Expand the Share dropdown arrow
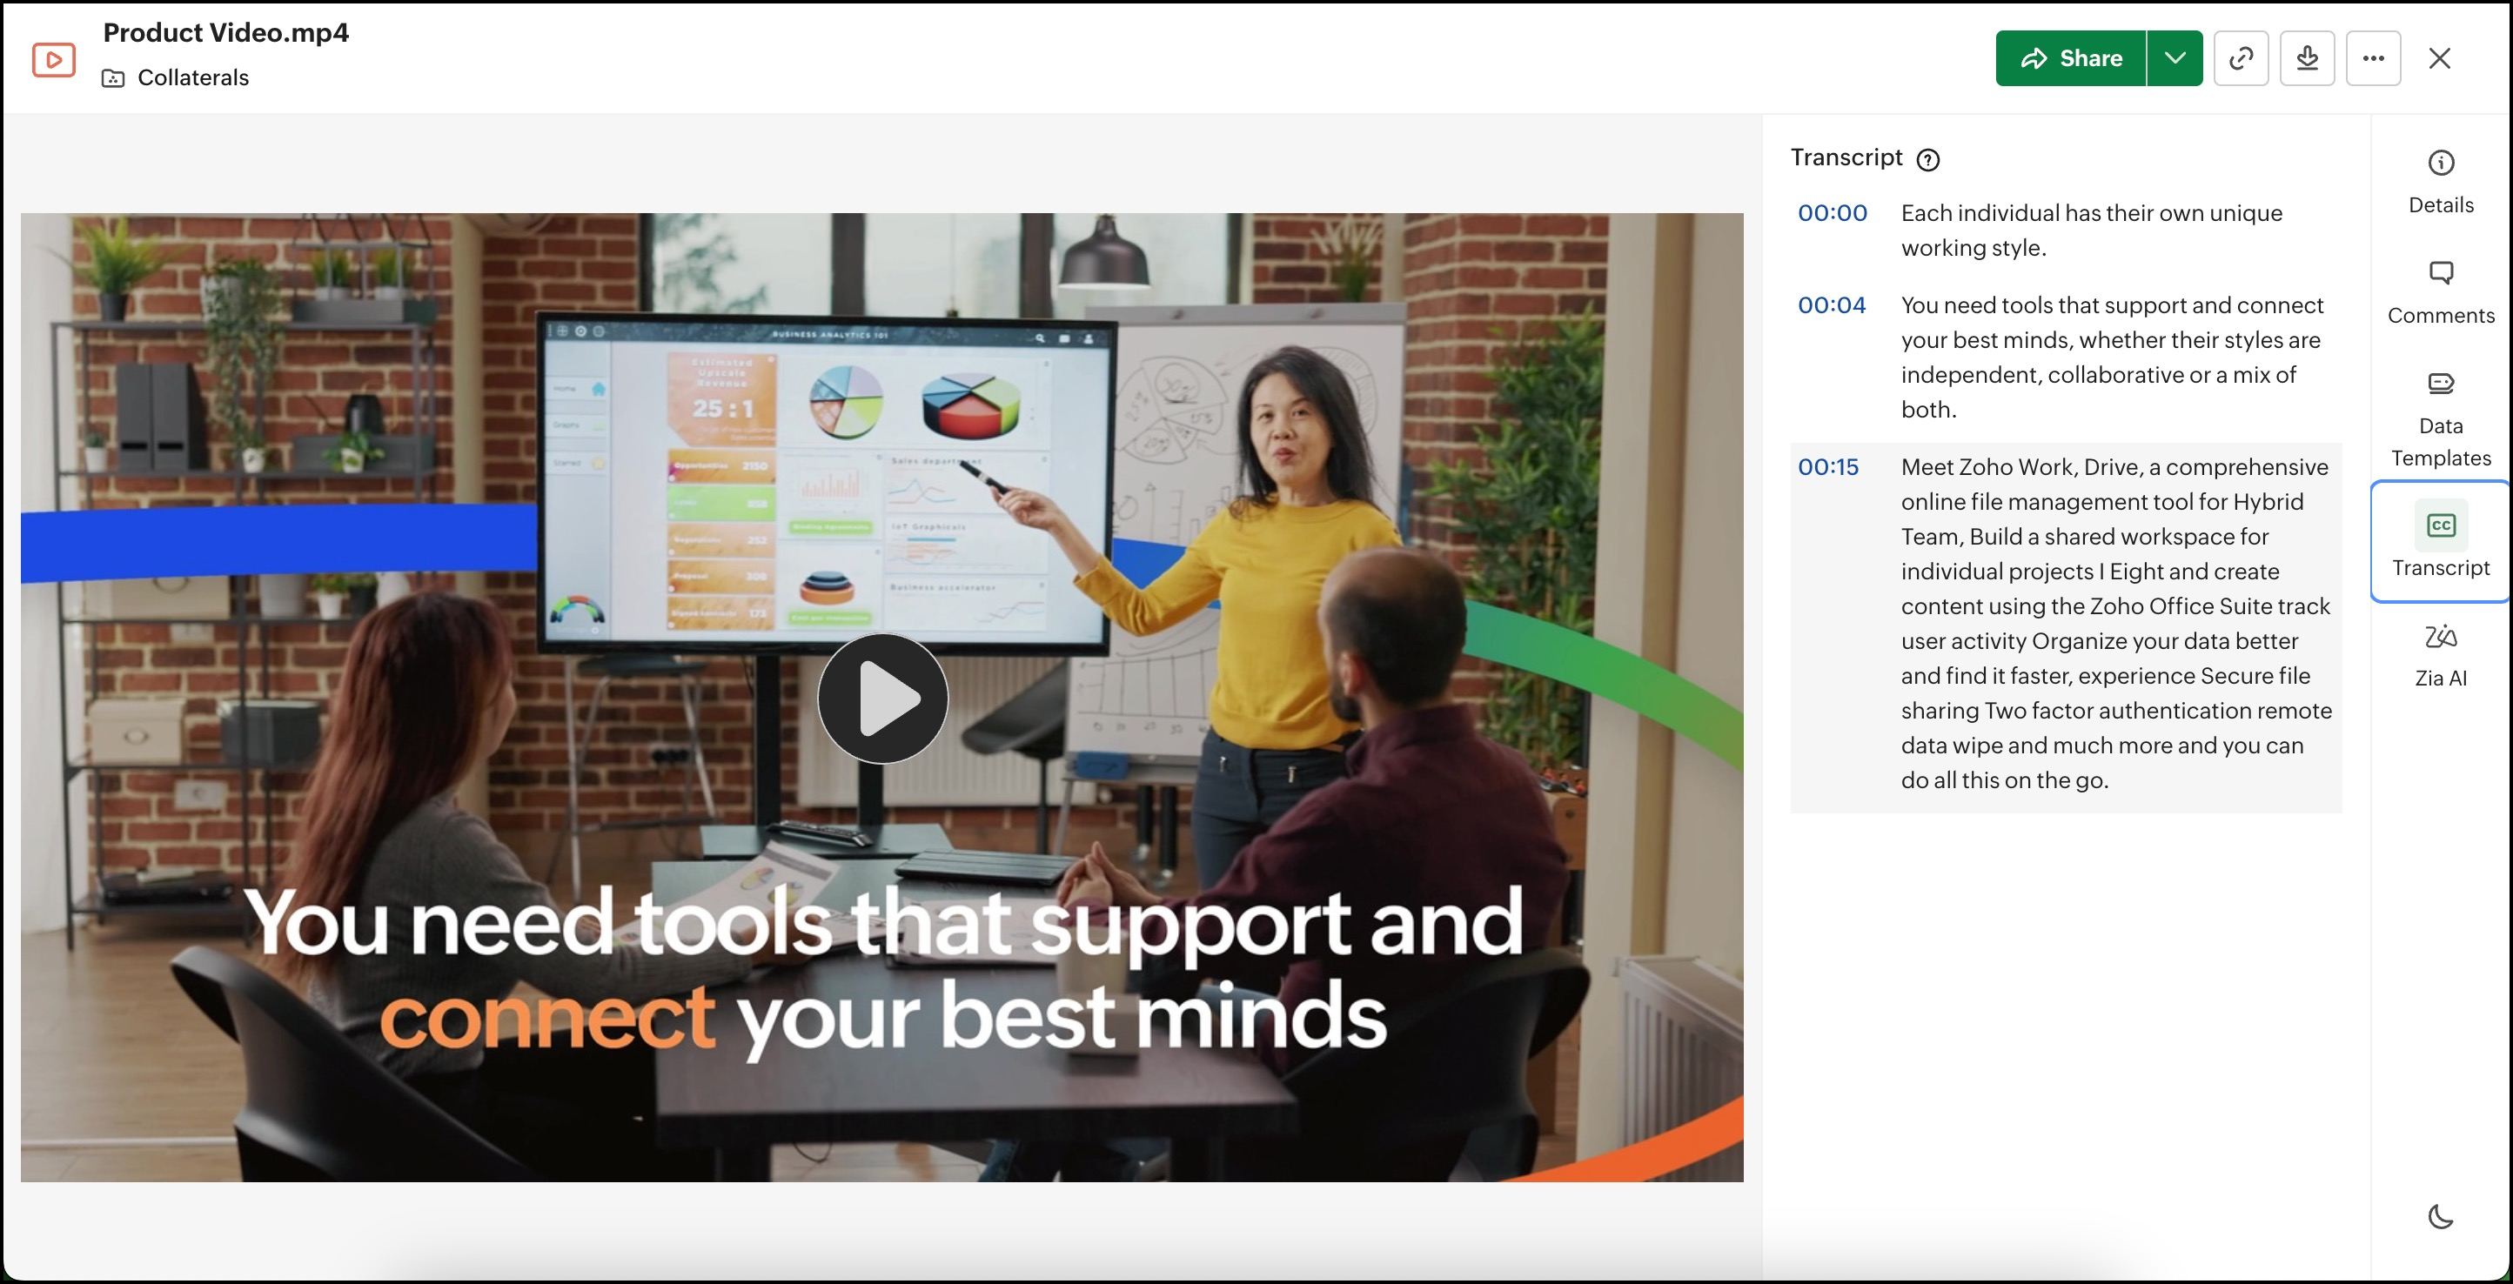The height and width of the screenshot is (1284, 2513). [2175, 58]
